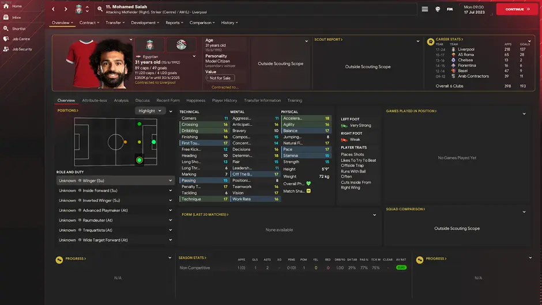Image resolution: width=542 pixels, height=305 pixels.
Task: Open the Job Centre icon
Action: [x=6, y=39]
